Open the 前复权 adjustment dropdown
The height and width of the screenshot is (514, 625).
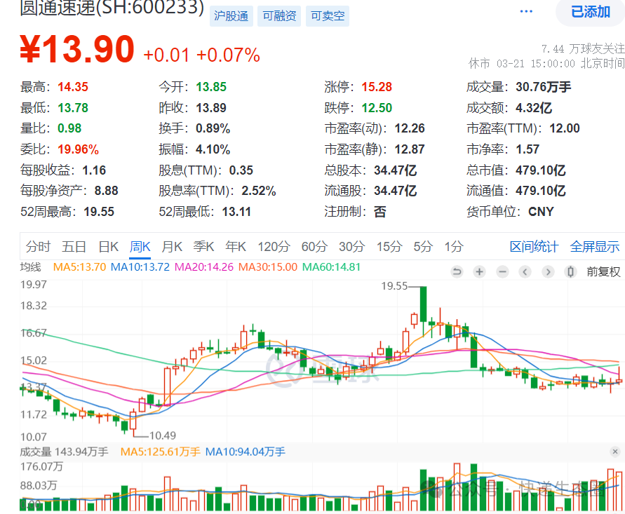pos(603,272)
